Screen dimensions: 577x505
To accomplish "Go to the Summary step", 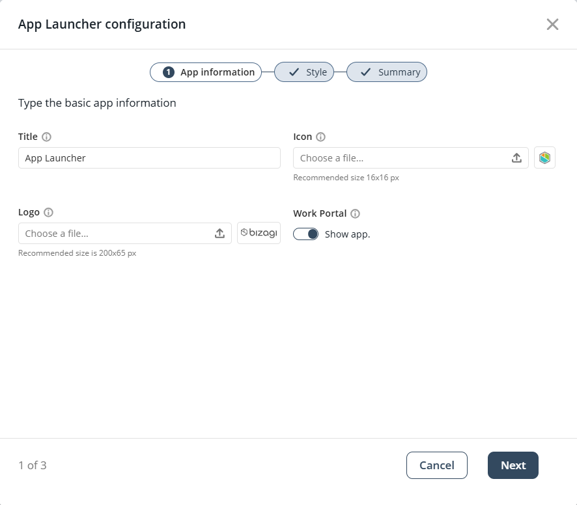I will 387,72.
